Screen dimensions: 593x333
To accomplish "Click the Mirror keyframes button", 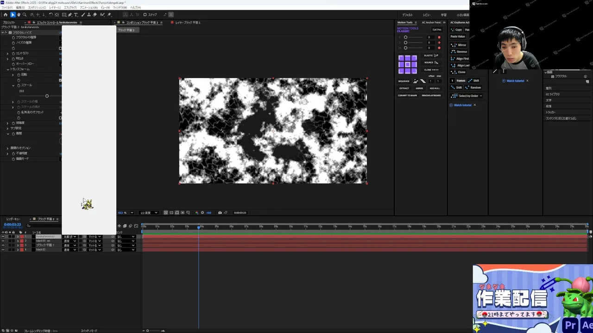I will coord(459,45).
